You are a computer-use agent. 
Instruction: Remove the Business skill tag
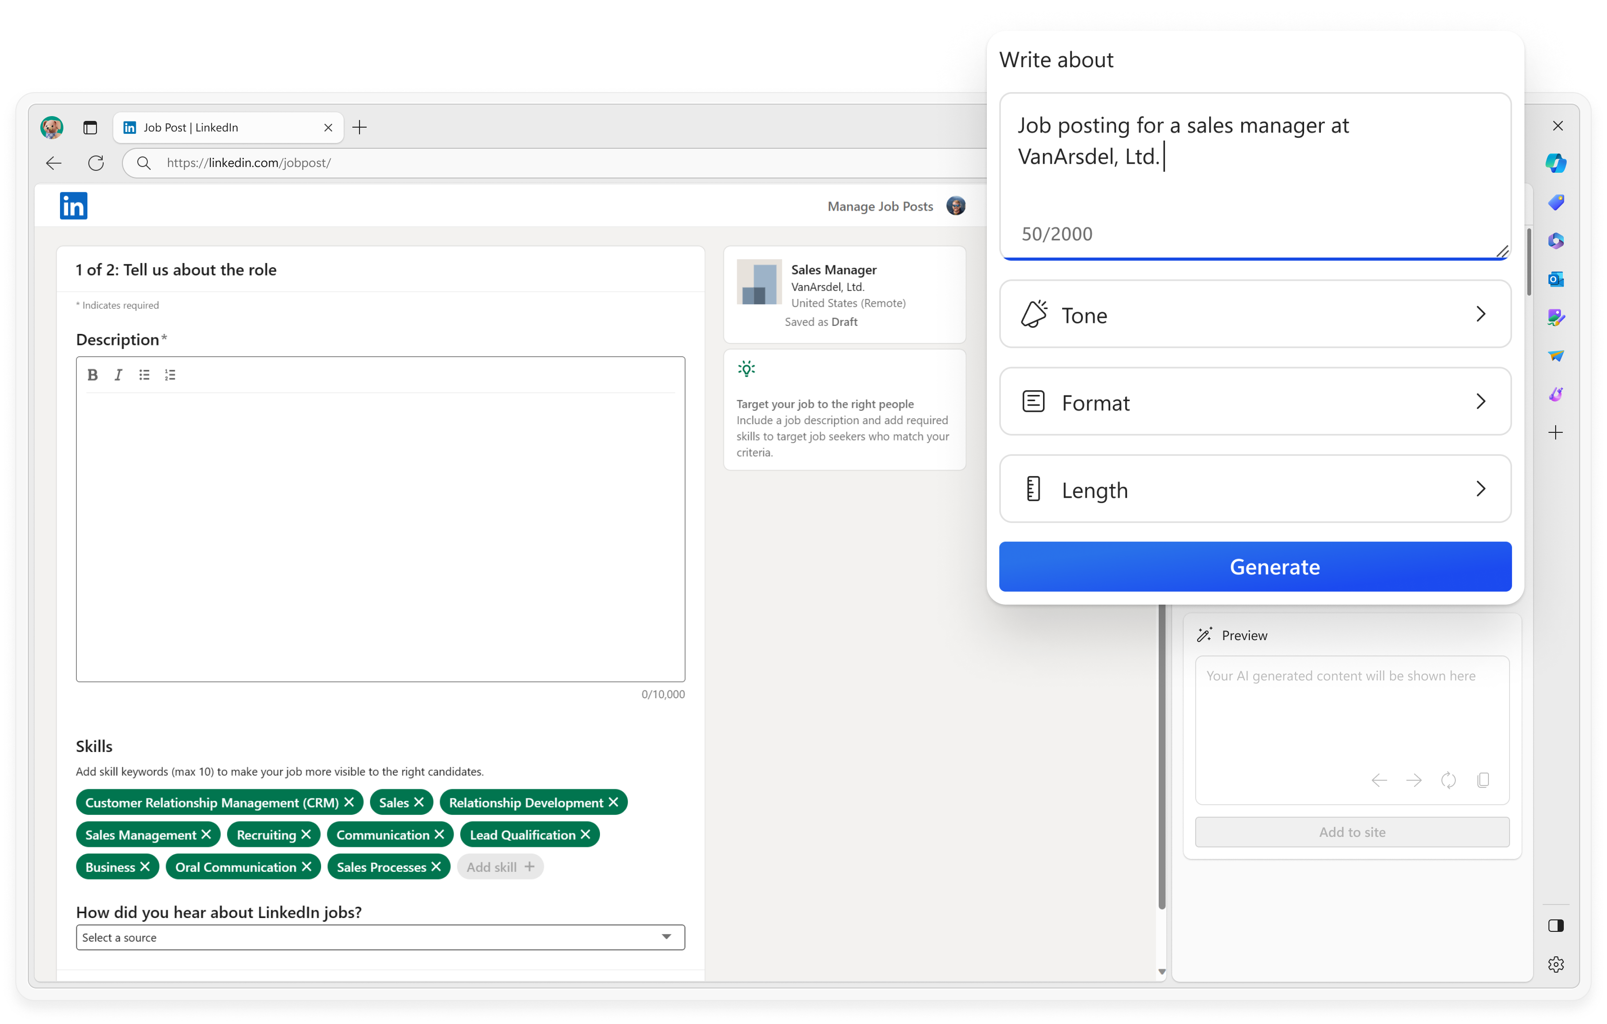coord(145,867)
